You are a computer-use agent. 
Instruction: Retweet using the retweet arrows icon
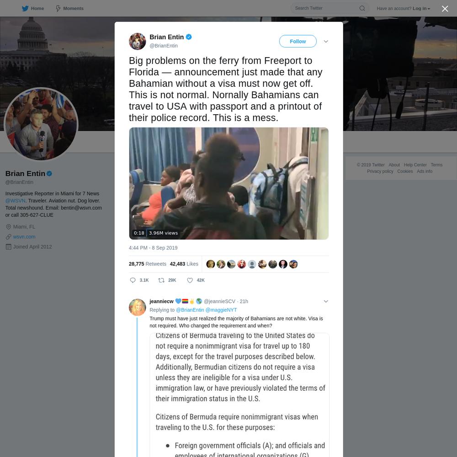(161, 280)
